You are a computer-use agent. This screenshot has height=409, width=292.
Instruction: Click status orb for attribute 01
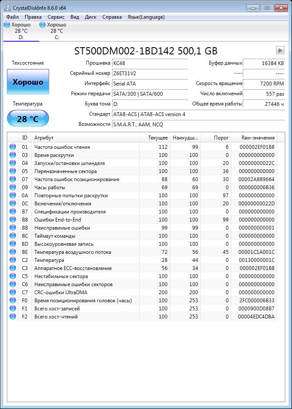click(x=12, y=147)
